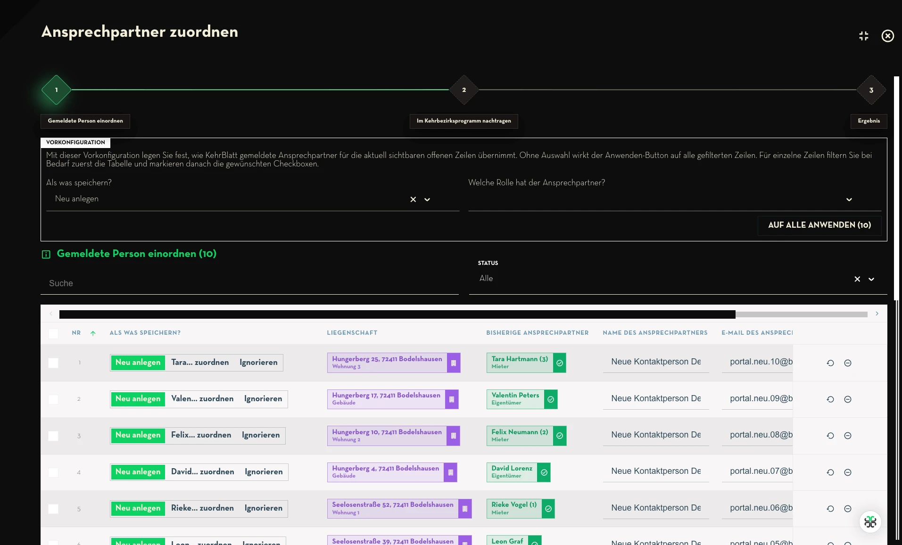Screen dimensions: 902x545
Task: Open 'Gemeldete Person einordnen' step label
Action: pyautogui.click(x=85, y=121)
